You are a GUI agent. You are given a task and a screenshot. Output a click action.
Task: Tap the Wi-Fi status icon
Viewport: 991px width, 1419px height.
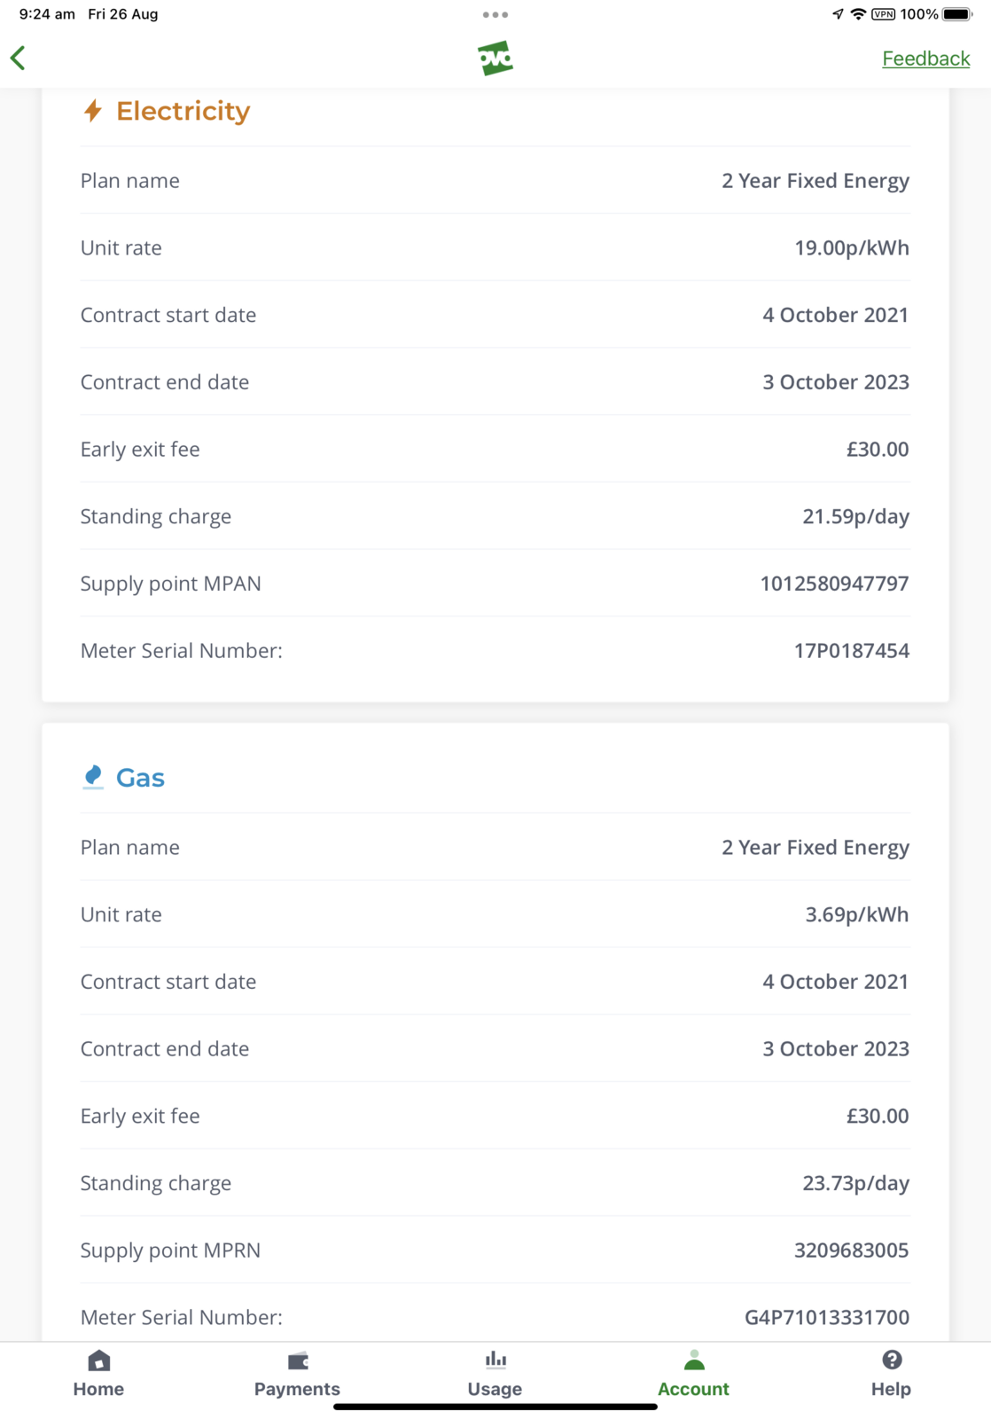857,14
